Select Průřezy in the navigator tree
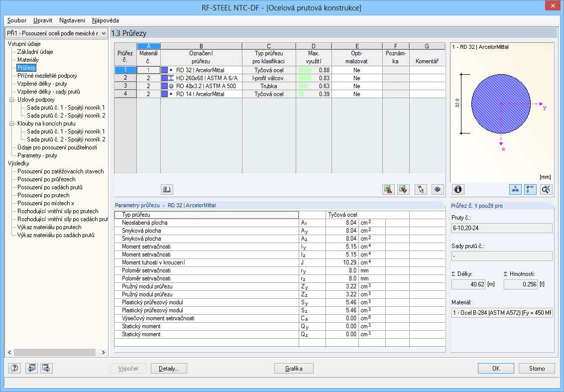This screenshot has height=392, width=564. tap(26, 68)
